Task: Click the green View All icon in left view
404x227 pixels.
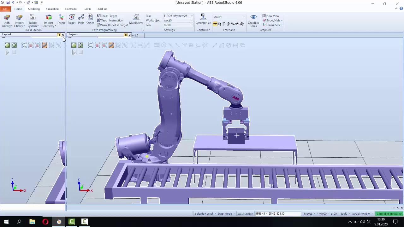Action: click(x=7, y=45)
